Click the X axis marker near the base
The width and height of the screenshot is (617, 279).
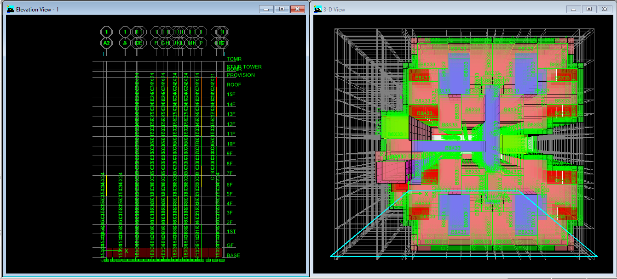pyautogui.click(x=126, y=251)
